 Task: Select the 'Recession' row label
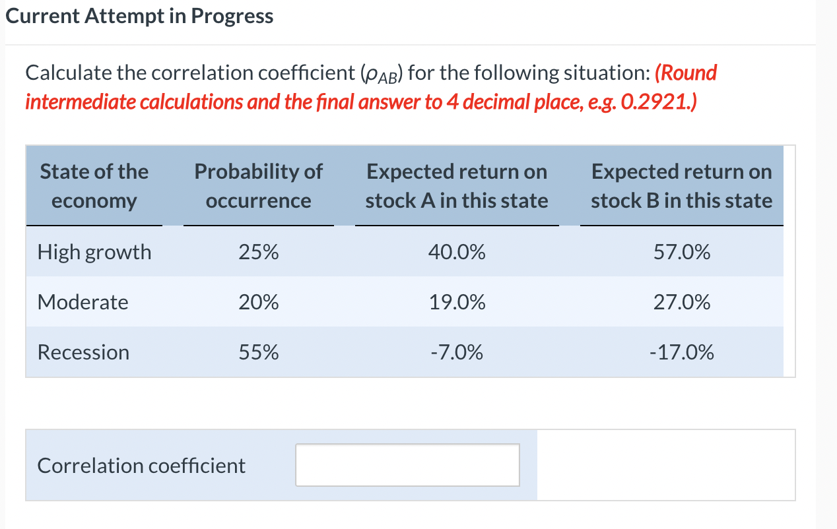tap(83, 352)
